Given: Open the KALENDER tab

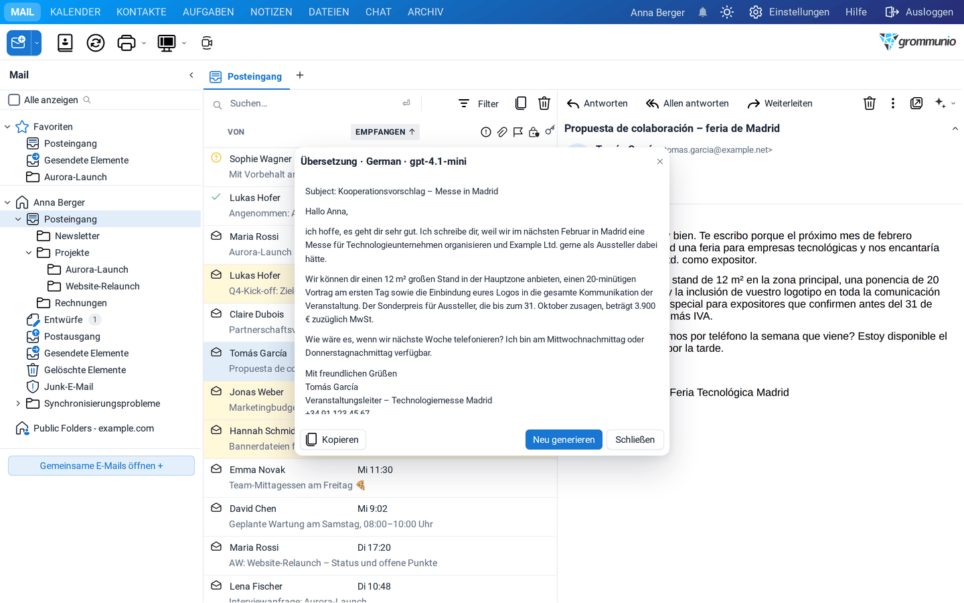Looking at the screenshot, I should coord(76,12).
